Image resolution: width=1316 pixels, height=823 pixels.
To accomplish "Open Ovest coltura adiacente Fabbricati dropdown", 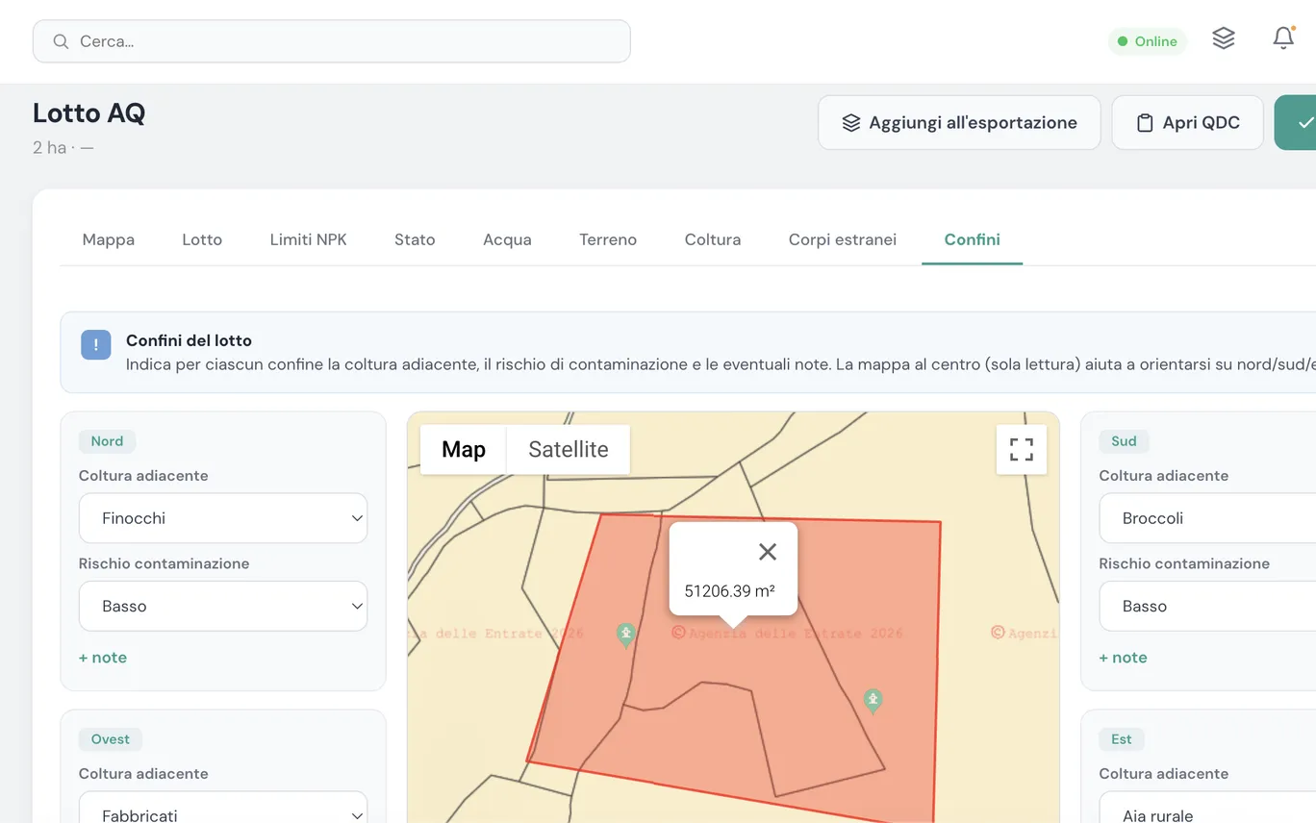I will coord(223,809).
